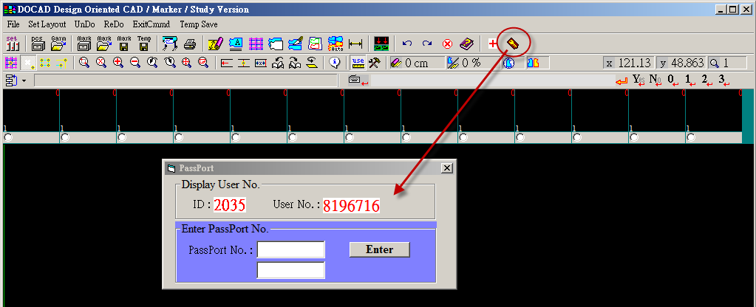Screen dimensions: 756x307
Task: Click the red circled X cancel icon
Action: tap(447, 44)
